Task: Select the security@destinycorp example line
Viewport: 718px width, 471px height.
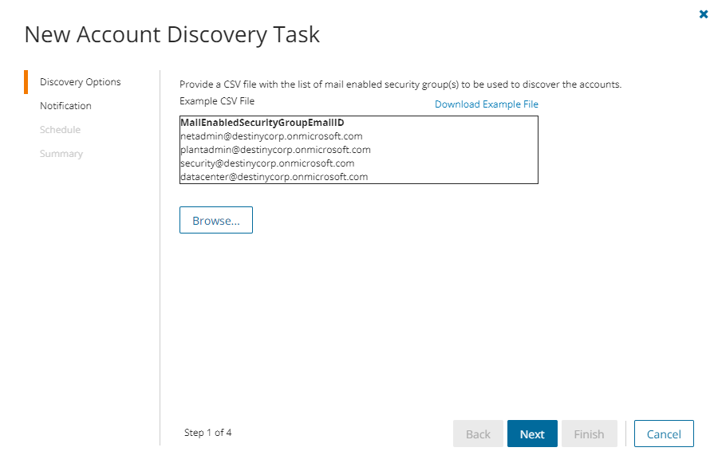Action: click(267, 163)
